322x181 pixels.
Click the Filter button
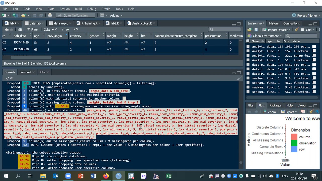tap(32, 29)
